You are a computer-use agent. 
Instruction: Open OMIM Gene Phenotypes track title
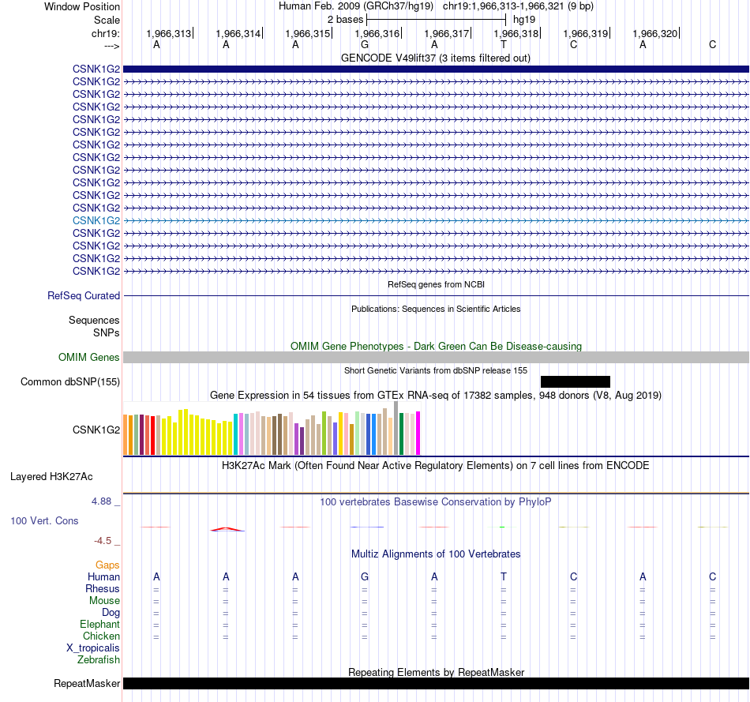pos(436,346)
